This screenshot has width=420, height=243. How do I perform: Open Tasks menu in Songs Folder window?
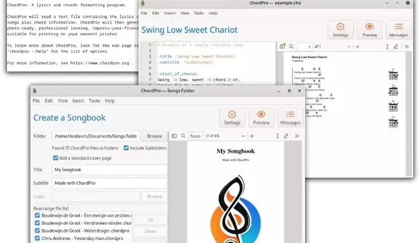tap(94, 101)
